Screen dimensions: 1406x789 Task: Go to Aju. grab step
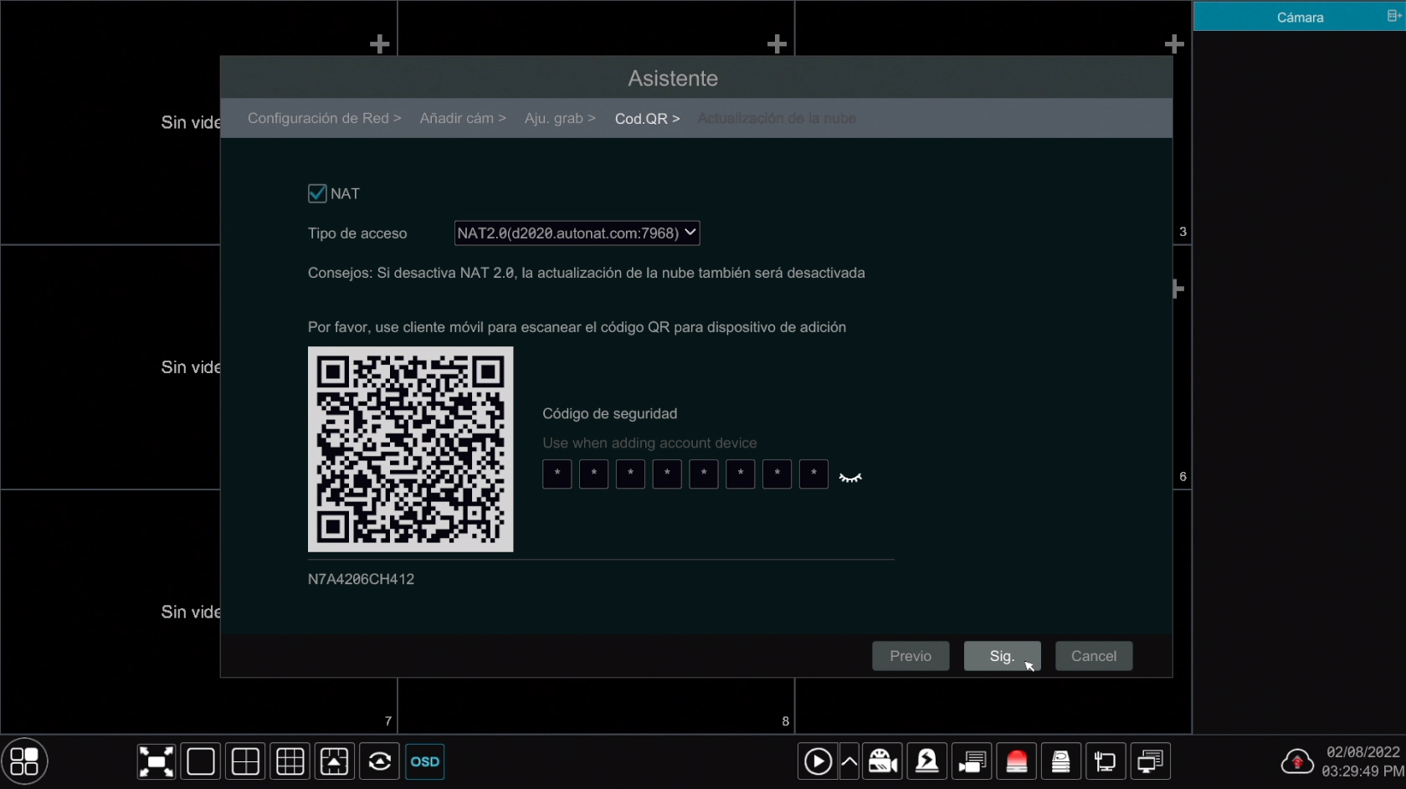[x=560, y=118]
